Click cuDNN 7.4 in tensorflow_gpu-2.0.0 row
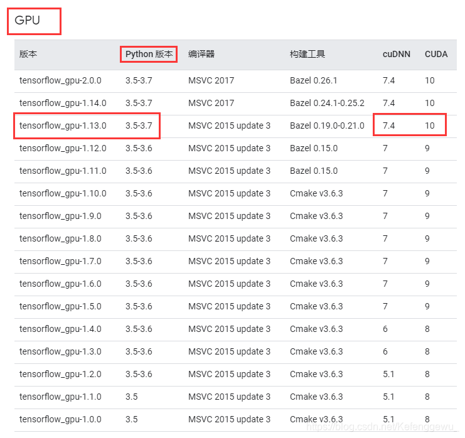The width and height of the screenshot is (465, 438). tap(389, 80)
